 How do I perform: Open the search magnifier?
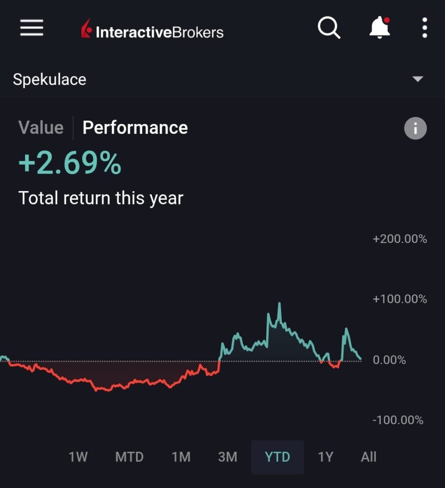(329, 28)
